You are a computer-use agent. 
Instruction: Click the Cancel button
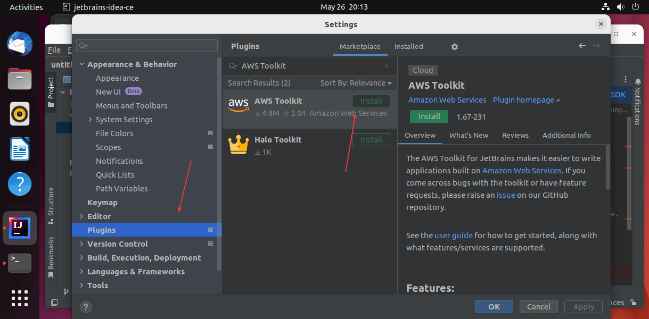coord(539,307)
